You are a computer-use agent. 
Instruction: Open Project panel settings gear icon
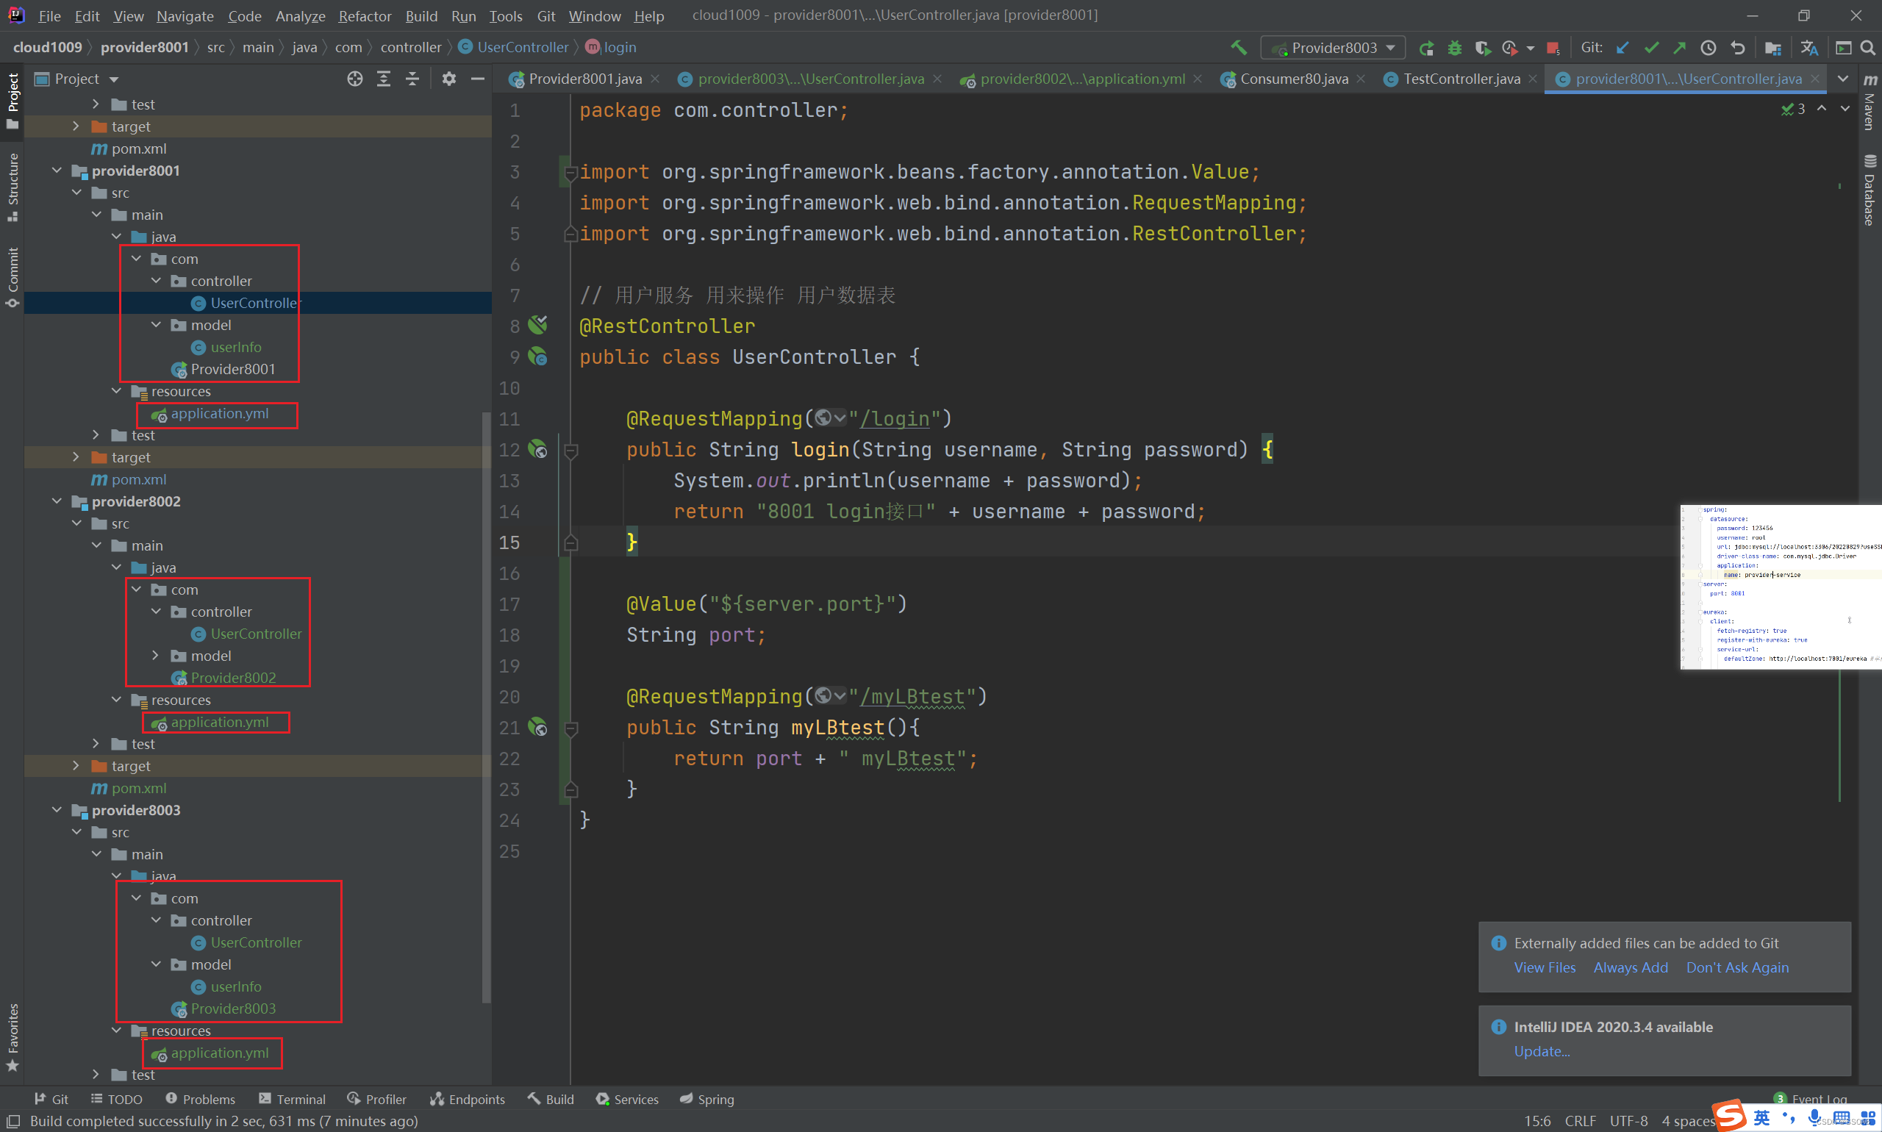(x=448, y=79)
